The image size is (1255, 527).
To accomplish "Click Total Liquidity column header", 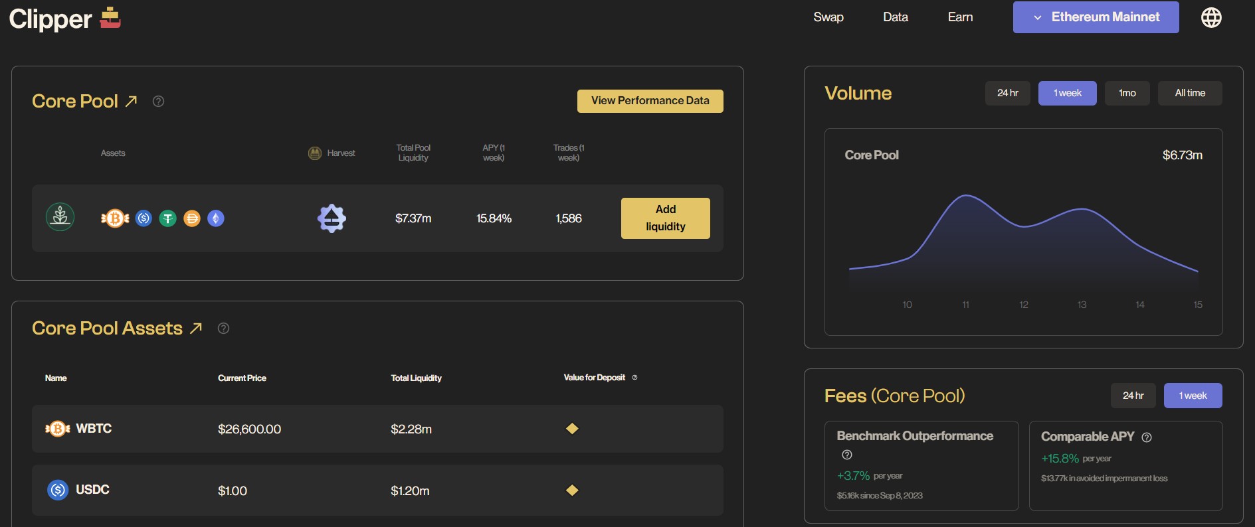I will [416, 378].
